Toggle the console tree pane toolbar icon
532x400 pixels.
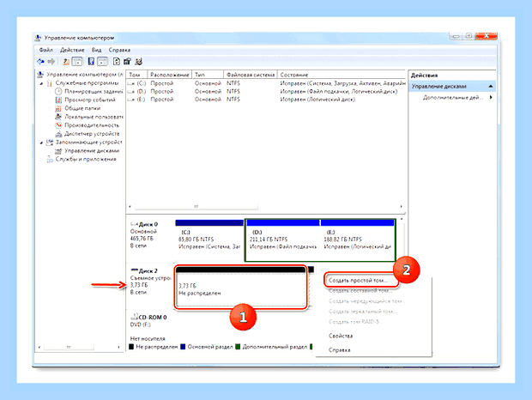click(77, 62)
